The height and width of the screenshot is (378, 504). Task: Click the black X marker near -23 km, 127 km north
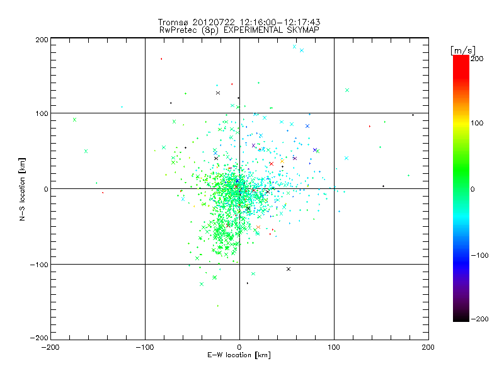coord(218,93)
